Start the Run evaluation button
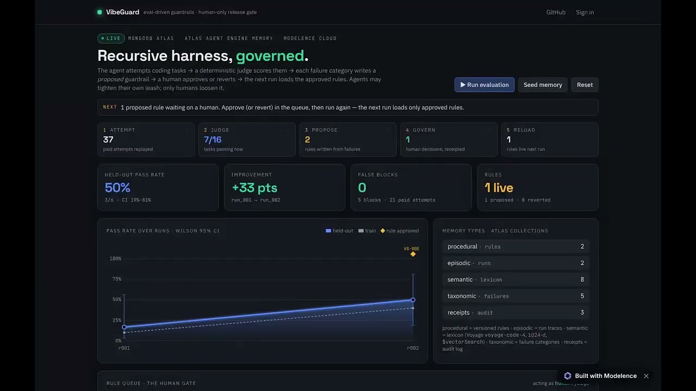The image size is (696, 391). coord(484,85)
